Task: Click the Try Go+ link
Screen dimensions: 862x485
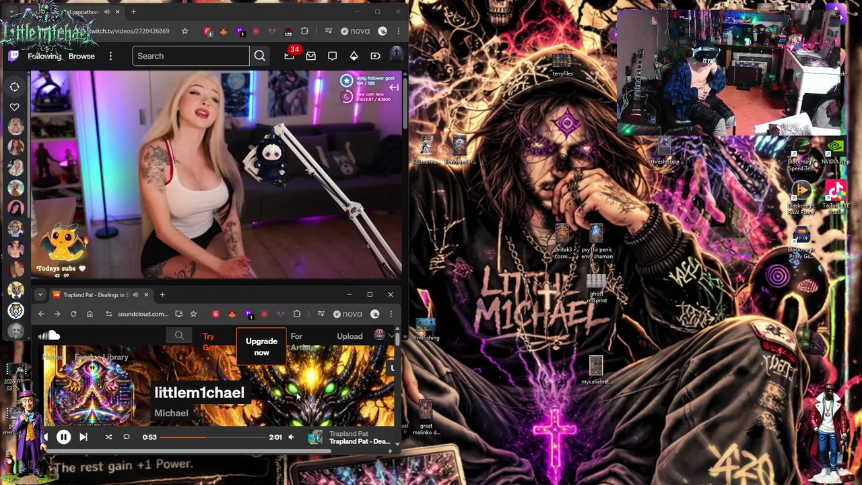Action: tap(209, 342)
